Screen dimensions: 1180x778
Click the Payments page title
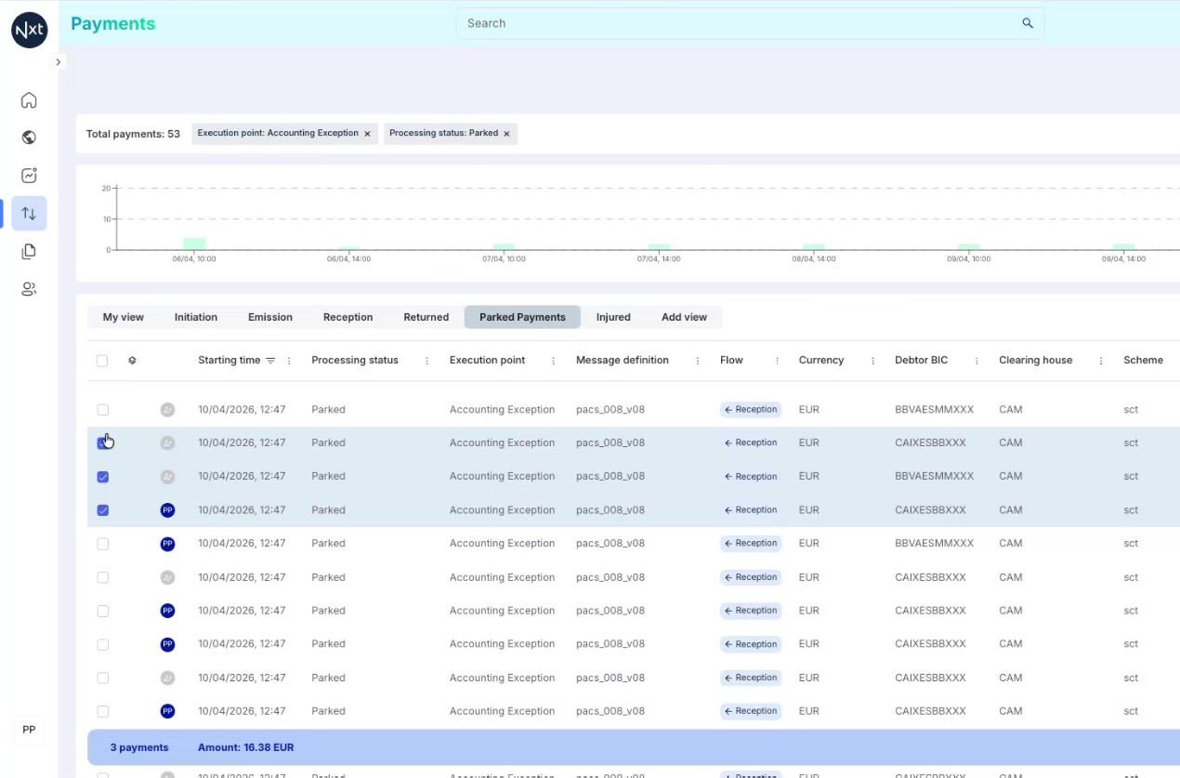tap(113, 24)
